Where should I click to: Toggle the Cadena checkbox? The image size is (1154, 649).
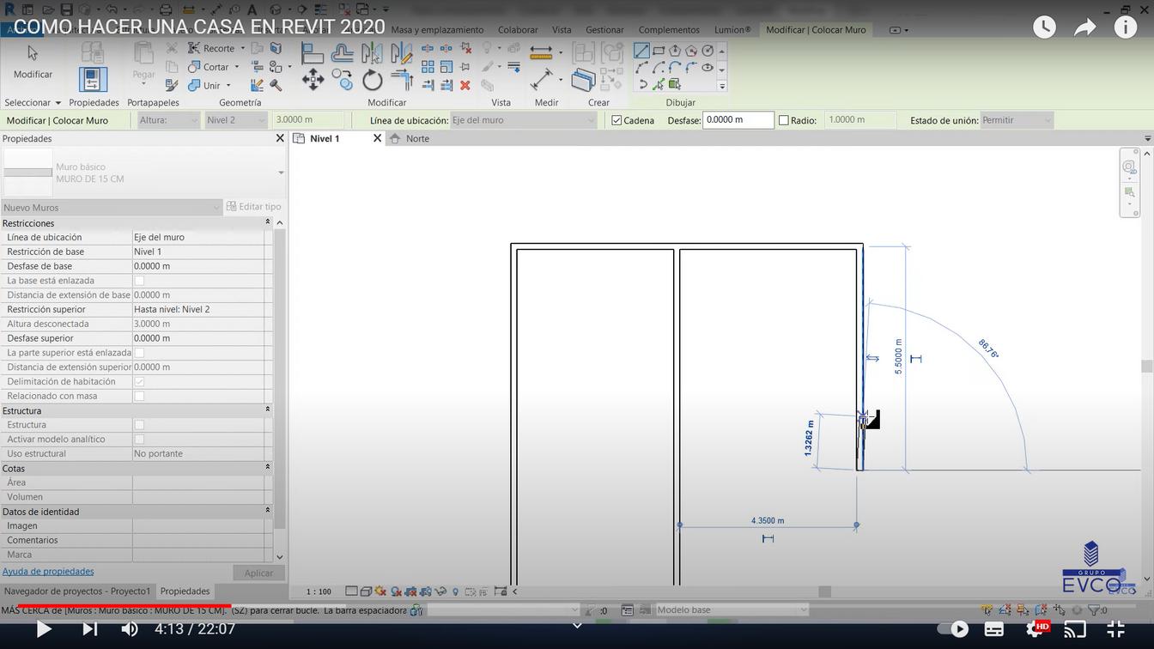[616, 120]
